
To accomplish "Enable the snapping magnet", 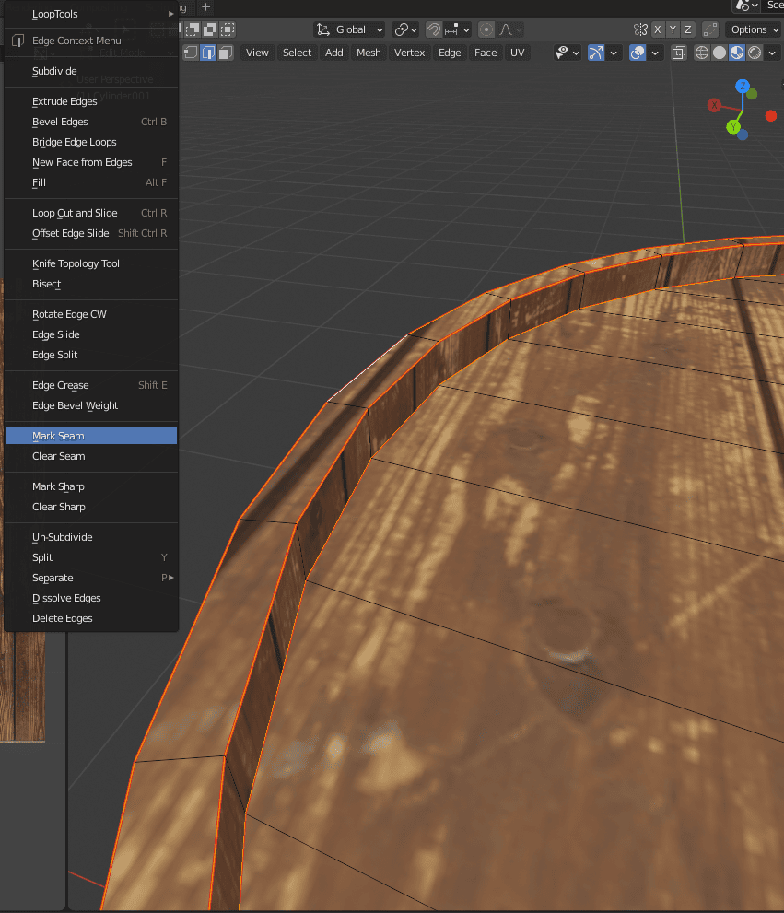I will [432, 29].
